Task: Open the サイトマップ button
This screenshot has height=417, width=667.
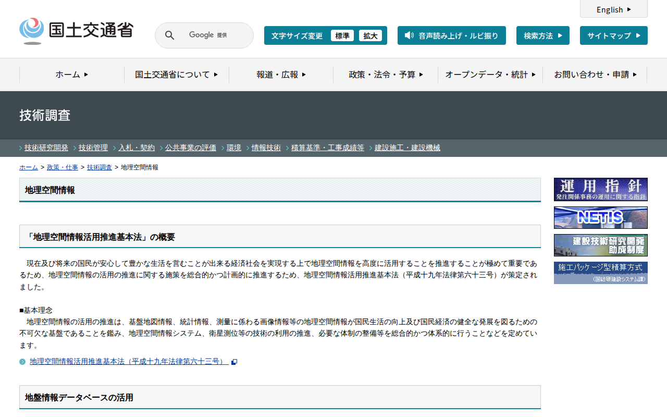Action: pyautogui.click(x=613, y=35)
